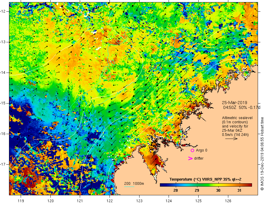Click latitude label '-15' on the left axis
Image resolution: width=264 pixels, height=204 pixels.
[3, 103]
